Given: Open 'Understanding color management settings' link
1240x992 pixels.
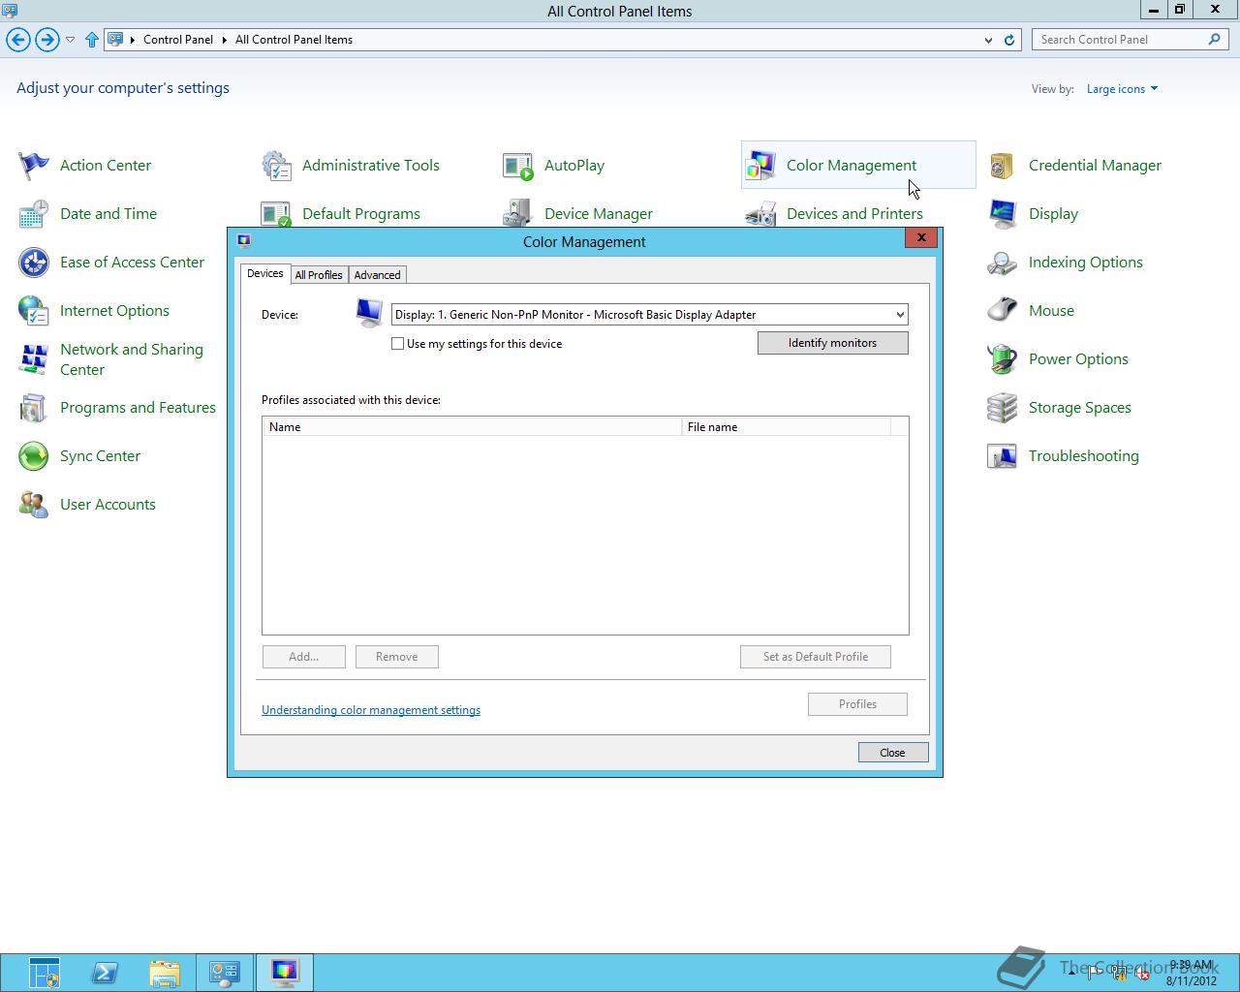Looking at the screenshot, I should click(371, 710).
